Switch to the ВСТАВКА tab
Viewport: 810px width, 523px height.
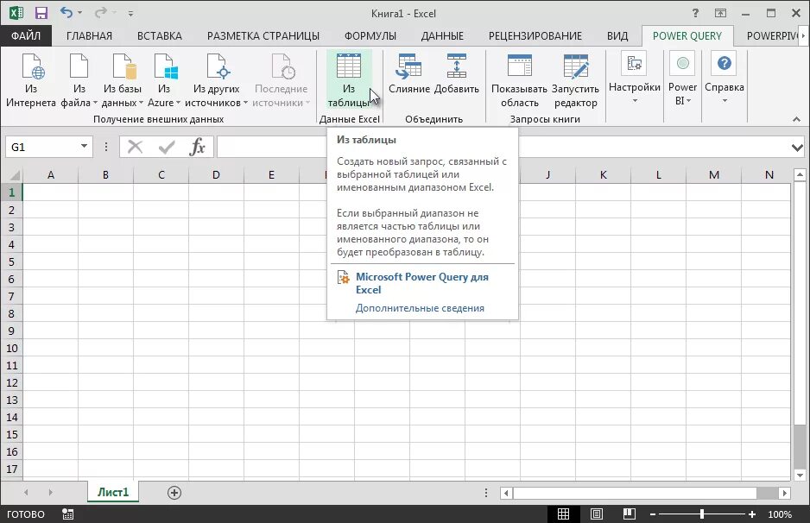[x=159, y=35]
